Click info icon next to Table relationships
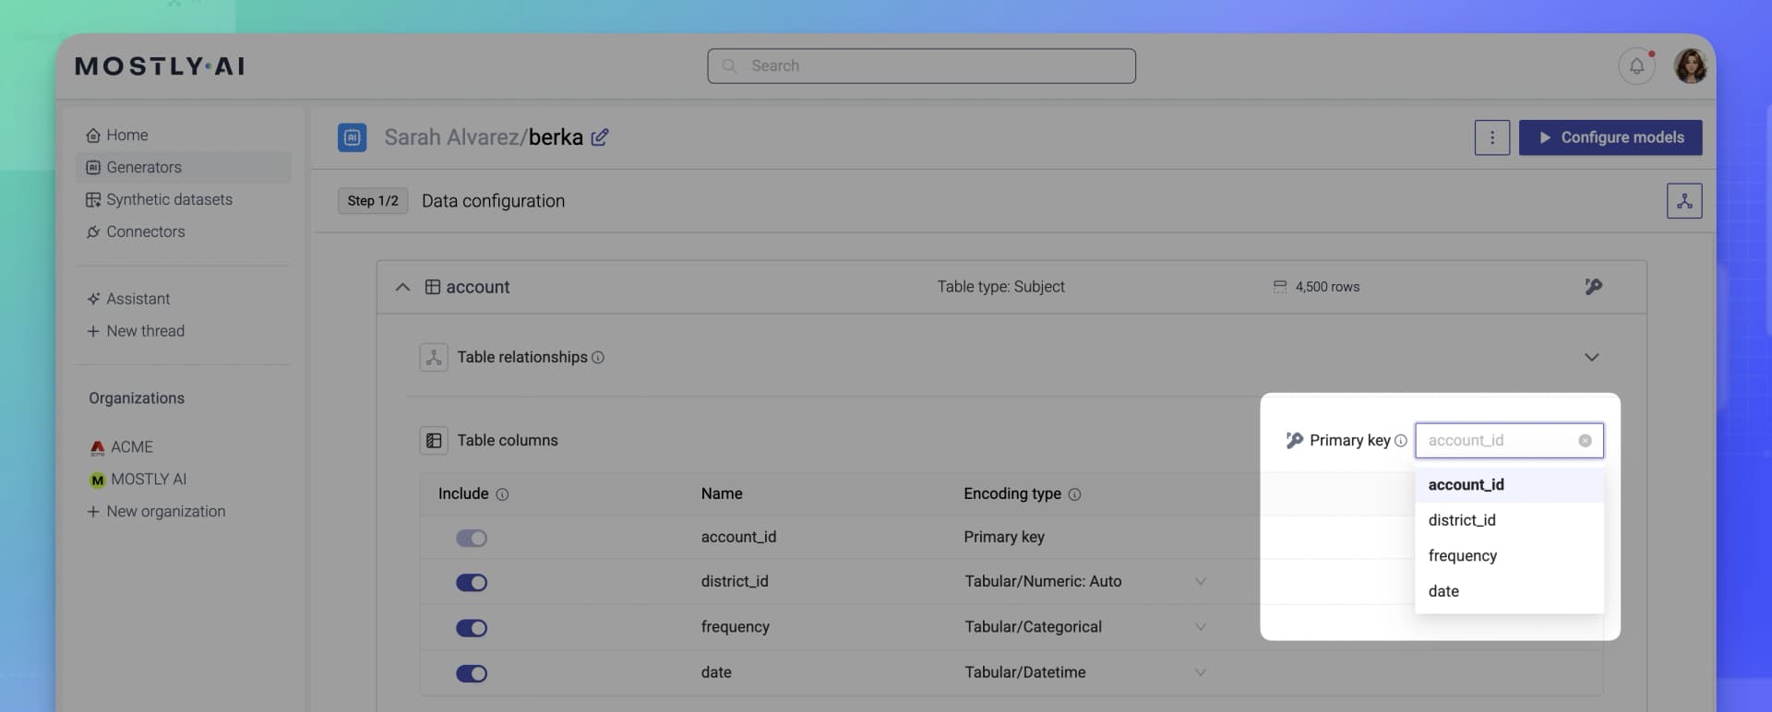This screenshot has width=1772, height=712. (x=598, y=358)
